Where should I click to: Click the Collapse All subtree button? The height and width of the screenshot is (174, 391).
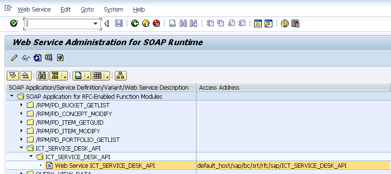coord(25,76)
